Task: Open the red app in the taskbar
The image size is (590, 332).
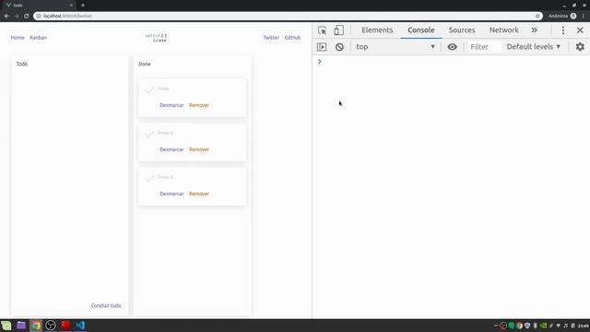Action: tap(65, 326)
